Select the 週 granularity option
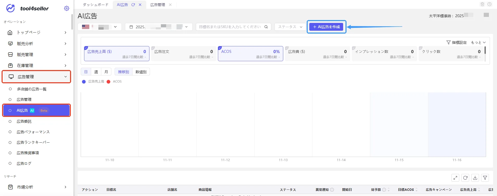The height and width of the screenshot is (196, 497). point(96,72)
